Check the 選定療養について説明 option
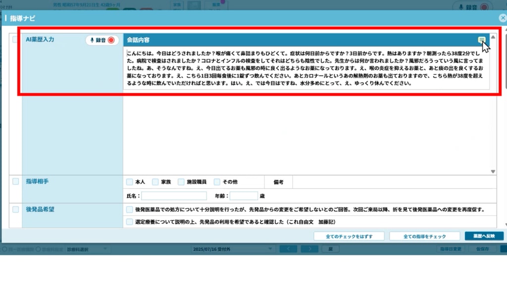This screenshot has width=507, height=285. [130, 222]
